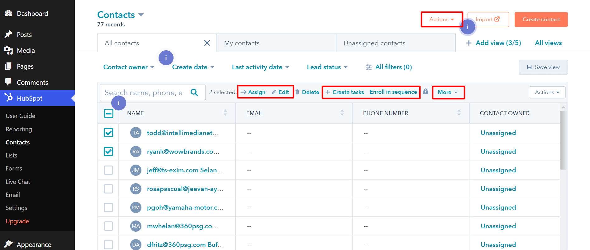590x250 pixels.
Task: Click the RA avatar for ryank contact
Action: click(136, 152)
